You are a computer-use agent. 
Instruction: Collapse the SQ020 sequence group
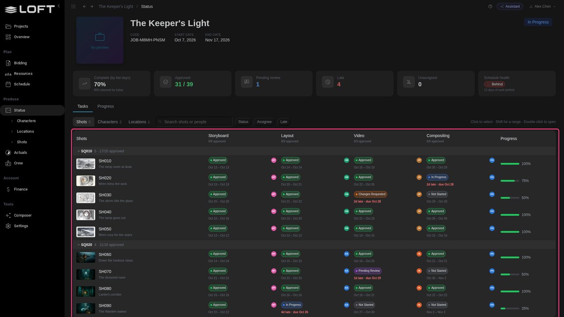tap(78, 245)
